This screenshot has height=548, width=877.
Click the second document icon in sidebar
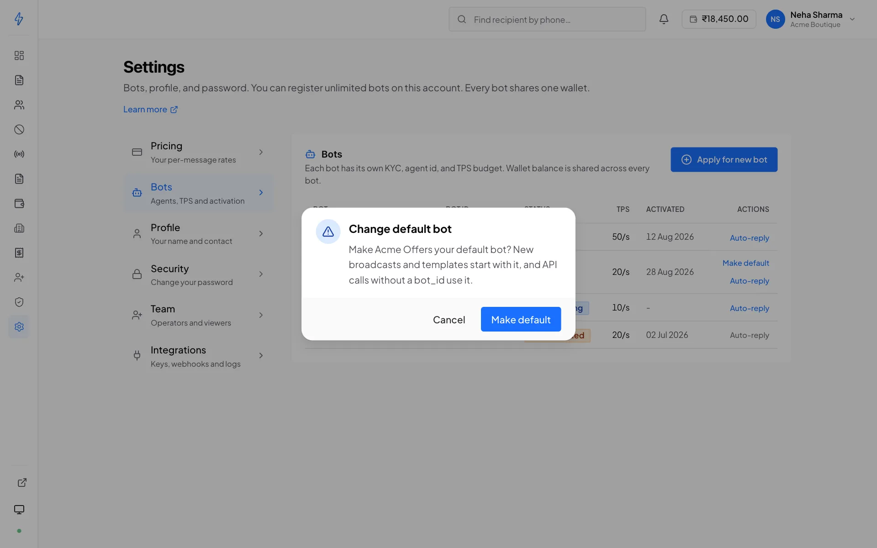[x=19, y=179]
